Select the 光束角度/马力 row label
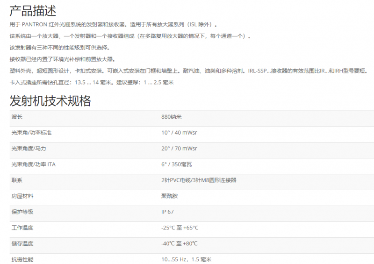This screenshot has height=264, width=374. [29, 149]
